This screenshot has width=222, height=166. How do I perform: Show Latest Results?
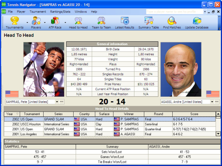point(125,23)
